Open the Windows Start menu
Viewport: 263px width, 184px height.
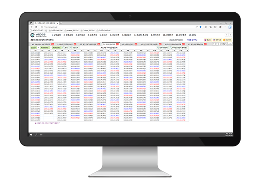[x=32, y=134]
